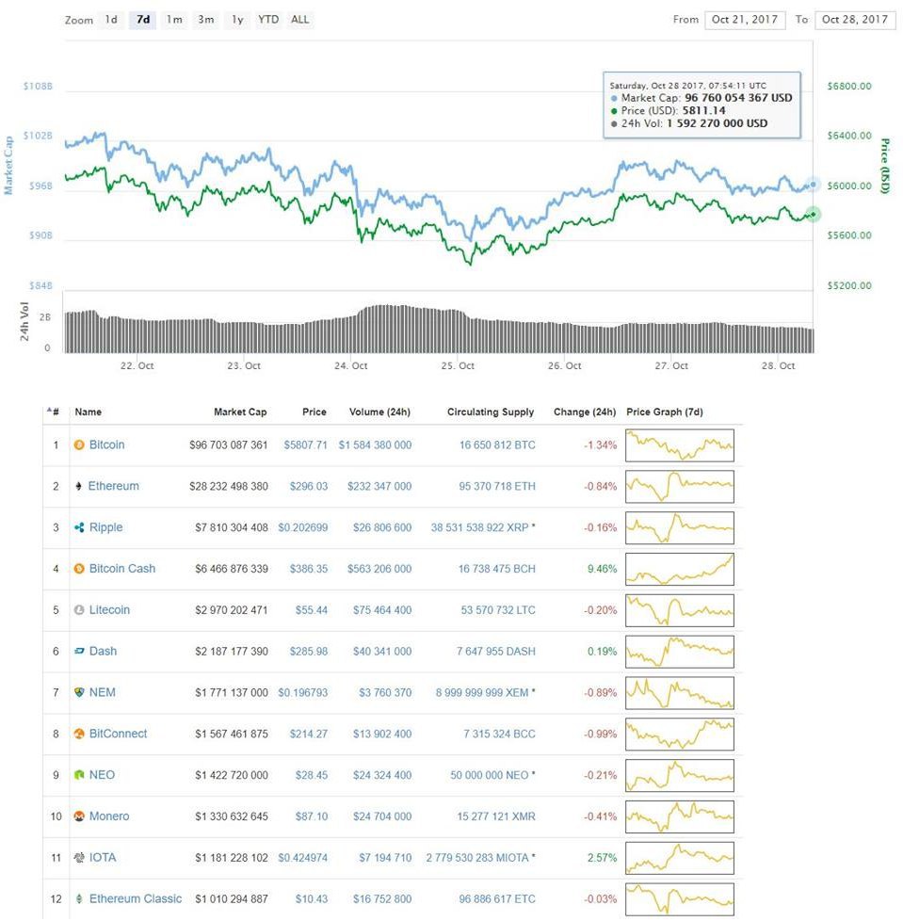Image resolution: width=903 pixels, height=921 pixels.
Task: Click Bitcoin volume $1 584 380 000
Action: click(375, 445)
